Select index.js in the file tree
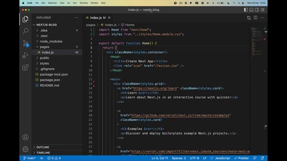Viewport: 287px width, 161px height. click(x=57, y=52)
